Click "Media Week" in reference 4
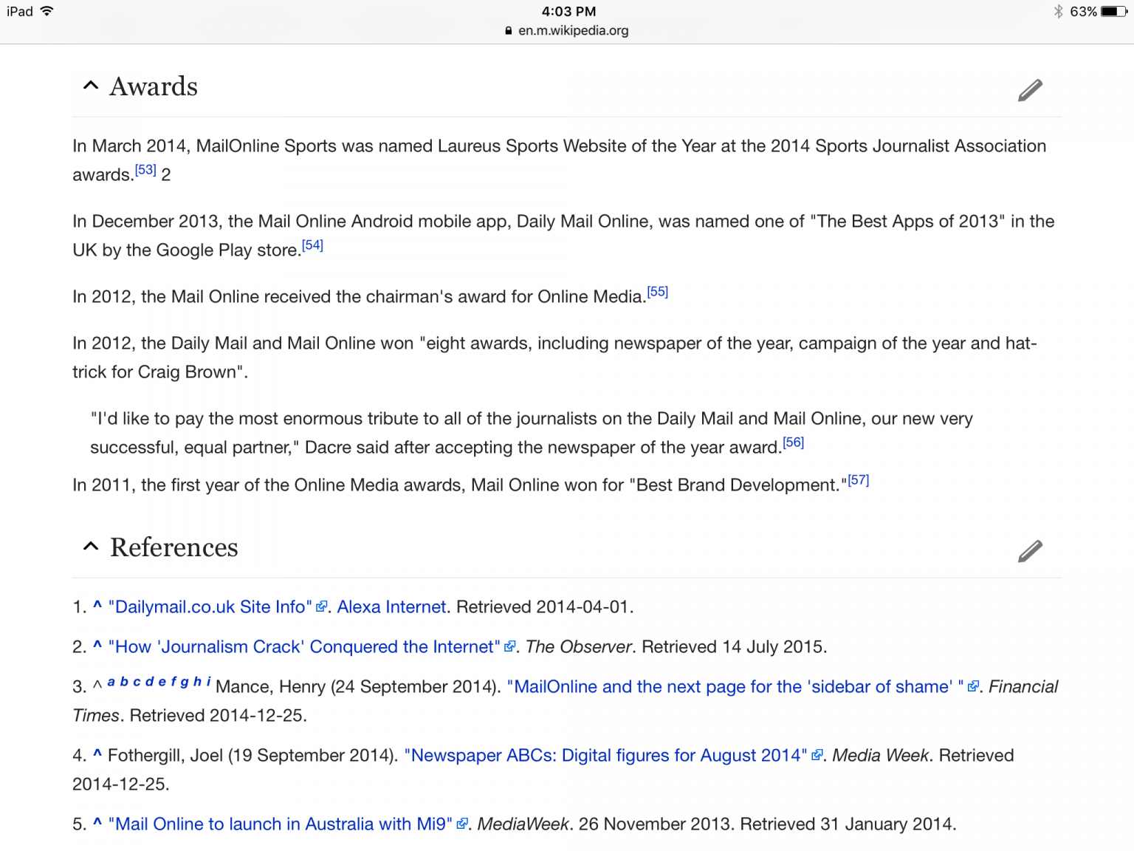The width and height of the screenshot is (1134, 851). pos(880,755)
